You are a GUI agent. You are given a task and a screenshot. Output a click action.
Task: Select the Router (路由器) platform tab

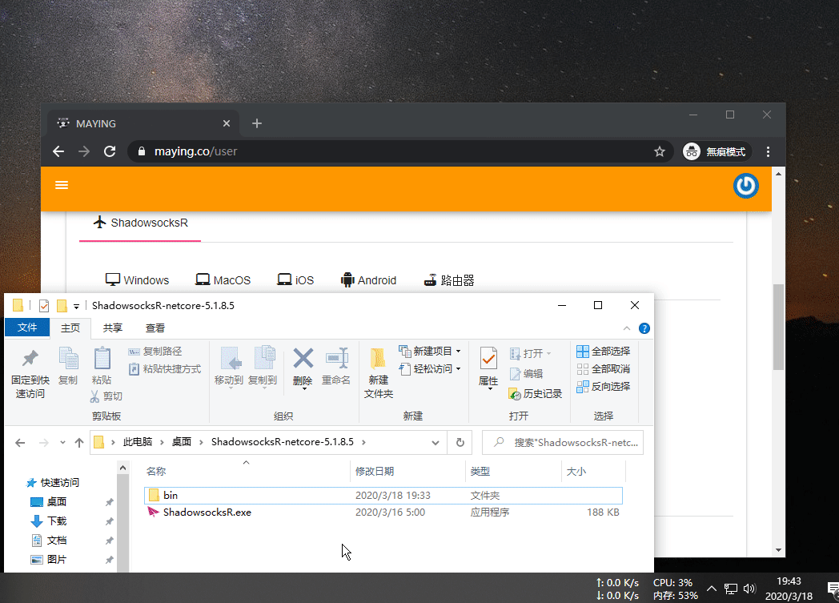[x=449, y=280]
